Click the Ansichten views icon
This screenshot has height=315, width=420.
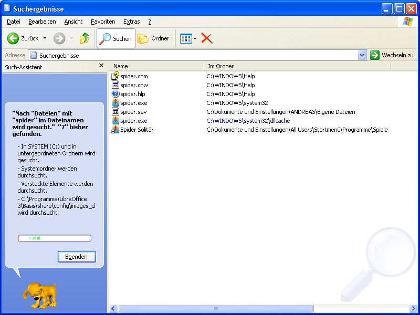tap(186, 38)
